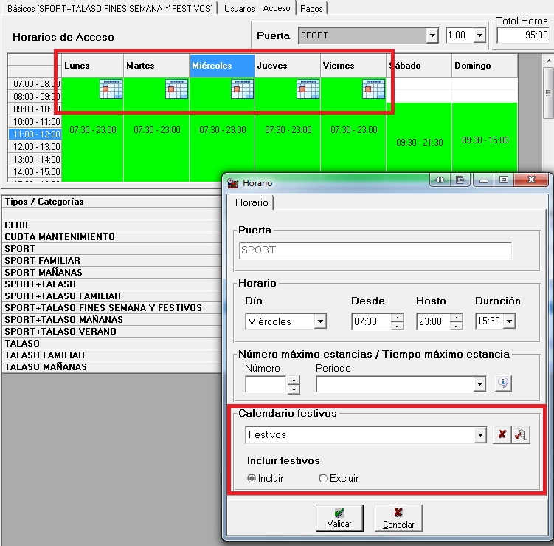554x546 pixels.
Task: Click the Miércoles highlighted column header
Action: point(222,66)
